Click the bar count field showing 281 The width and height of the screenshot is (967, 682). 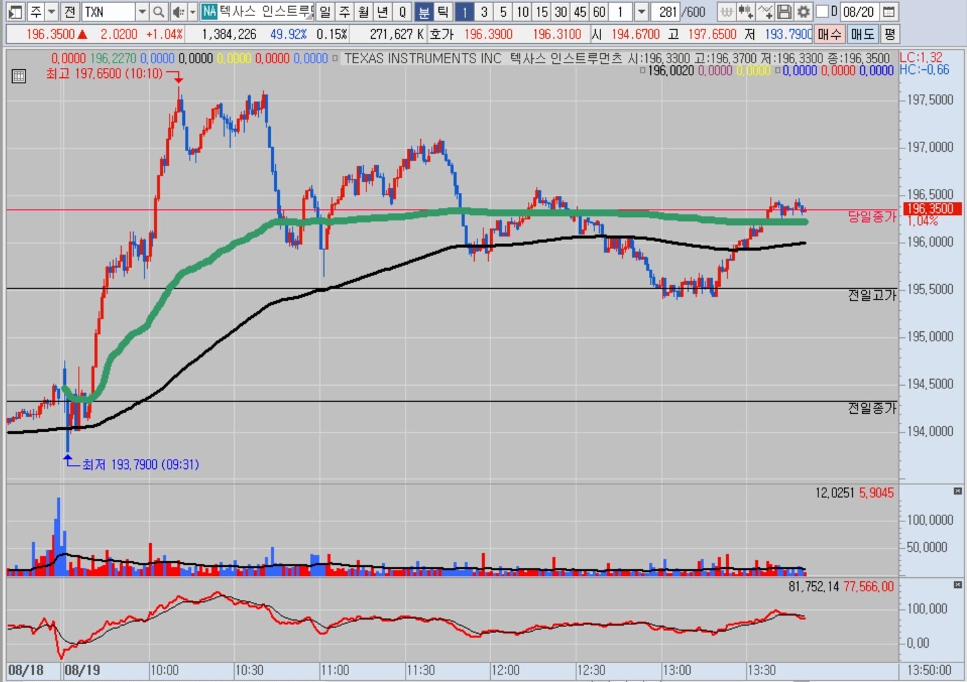[x=667, y=11]
